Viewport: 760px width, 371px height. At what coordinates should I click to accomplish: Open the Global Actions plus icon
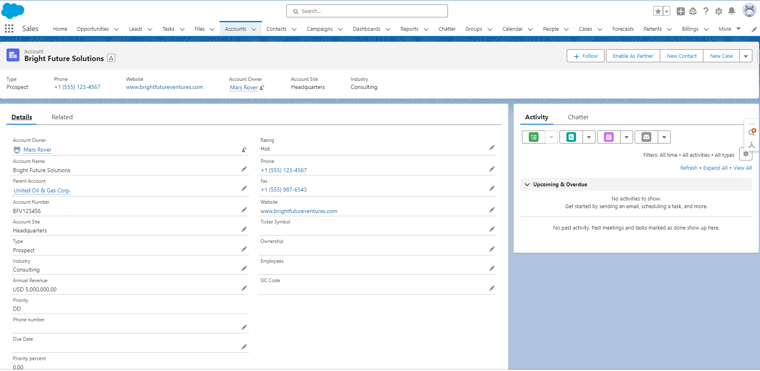(x=681, y=11)
